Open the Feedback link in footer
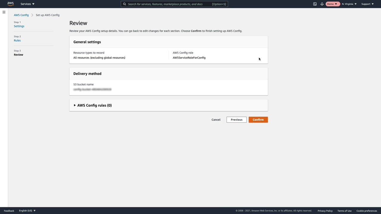 coord(9,211)
